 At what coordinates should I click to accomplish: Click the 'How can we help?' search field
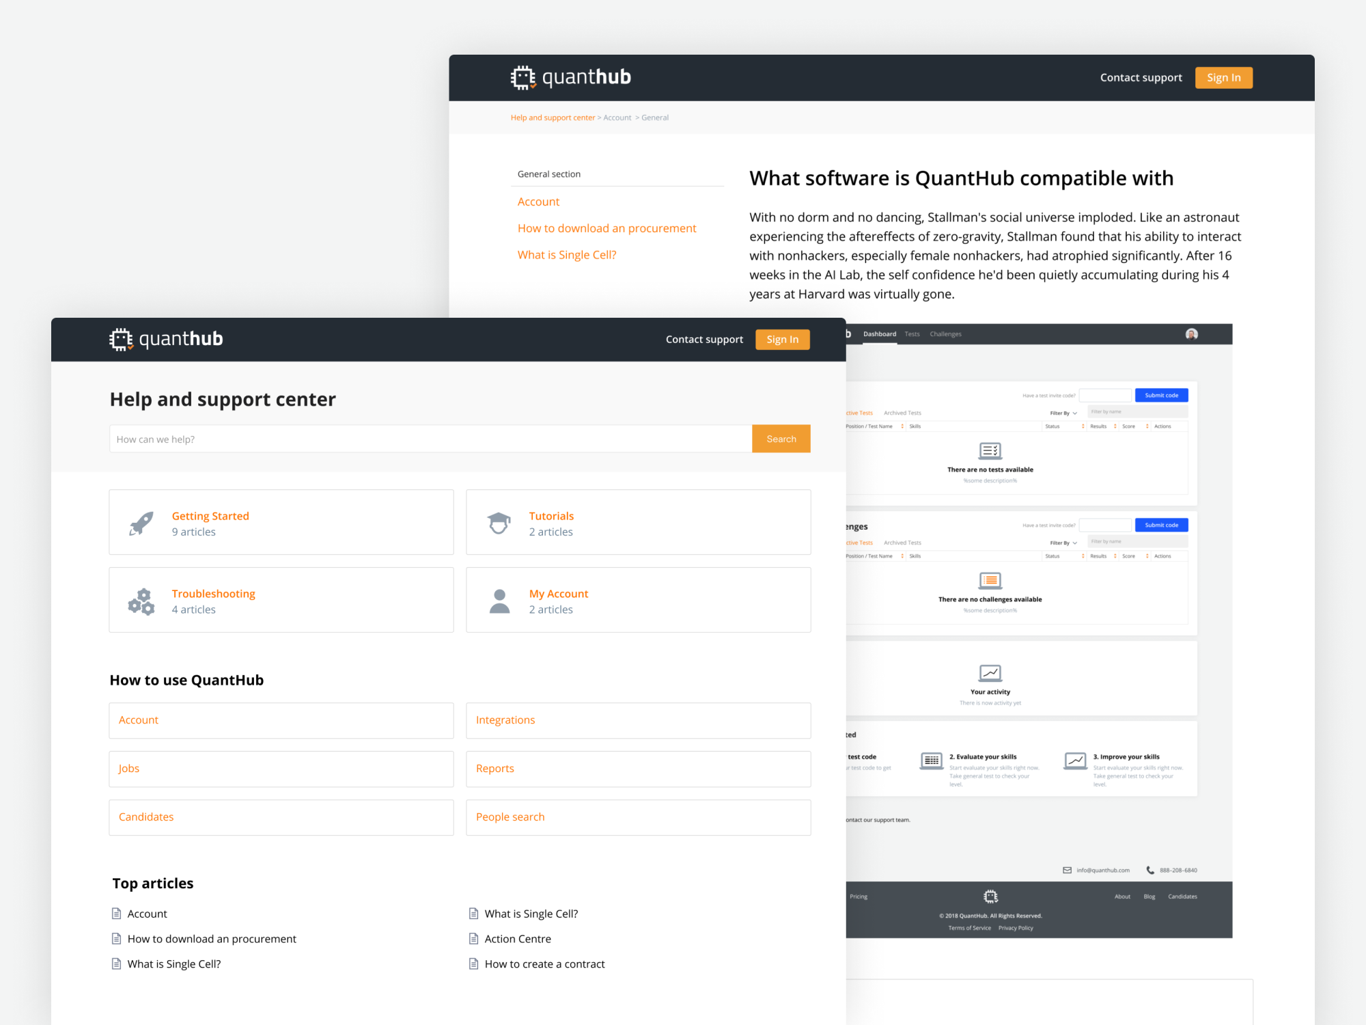(431, 439)
